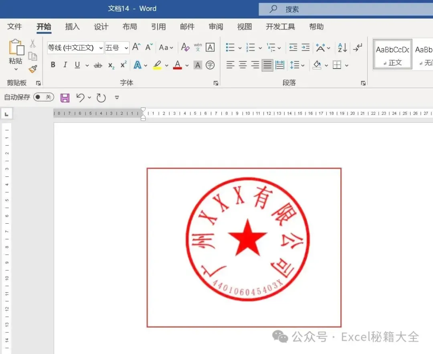Undo the last action
The width and height of the screenshot is (433, 354).
tap(80, 97)
